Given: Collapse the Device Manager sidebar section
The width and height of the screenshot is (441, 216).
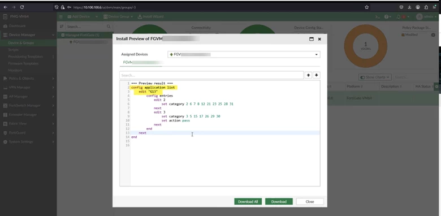Looking at the screenshot, I should click(53, 35).
